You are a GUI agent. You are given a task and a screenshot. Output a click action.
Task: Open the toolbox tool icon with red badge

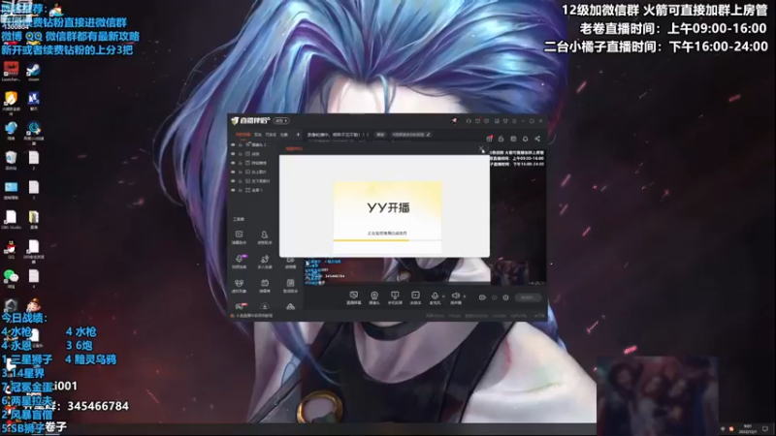[x=240, y=307]
